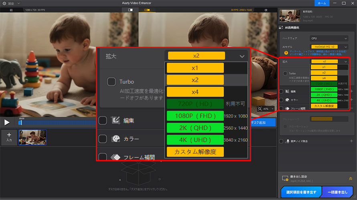Toggle the 編集 checkbox in the side panel

click(281, 91)
